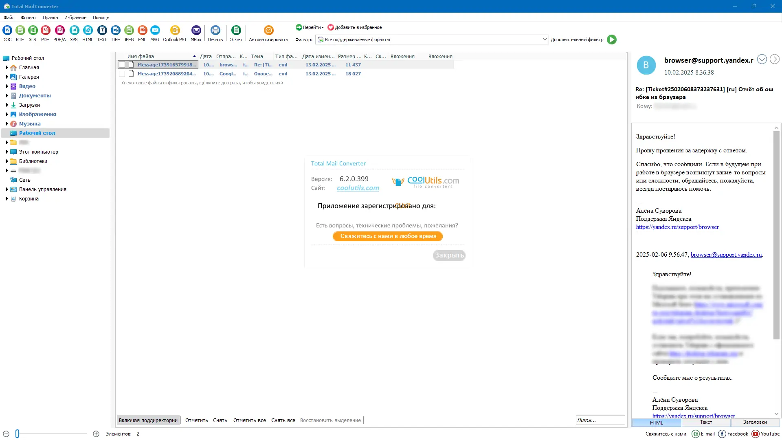Launch the Автоматизировать scheduler icon
782x440 pixels.
coord(268,30)
